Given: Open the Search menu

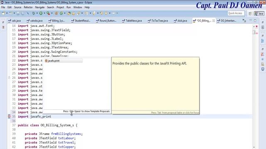Looking at the screenshot, I should click(50, 7).
